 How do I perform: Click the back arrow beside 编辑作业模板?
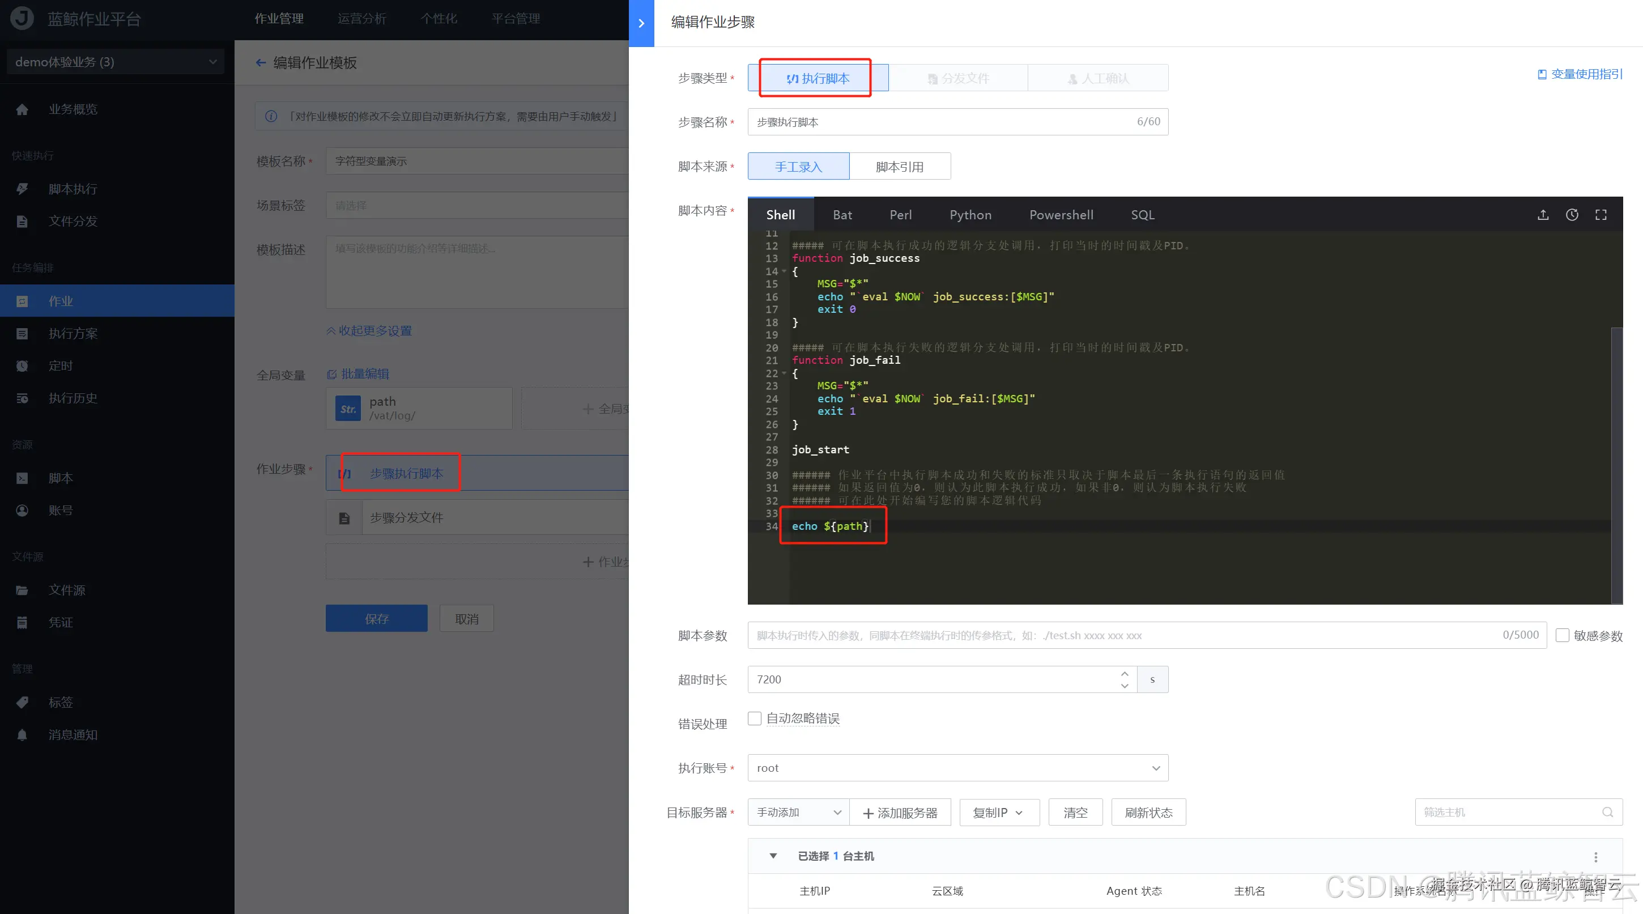click(x=261, y=62)
